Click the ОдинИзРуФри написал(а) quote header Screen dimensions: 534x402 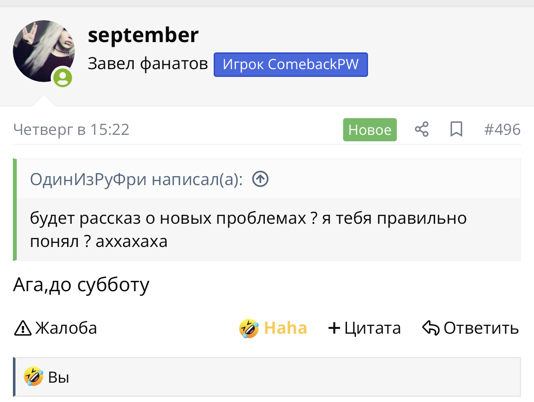coord(136,179)
